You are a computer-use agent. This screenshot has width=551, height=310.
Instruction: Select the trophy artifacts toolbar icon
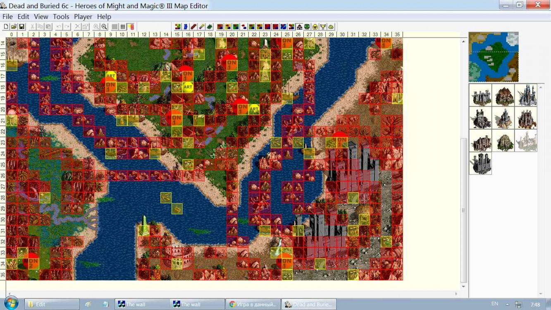pos(323,27)
